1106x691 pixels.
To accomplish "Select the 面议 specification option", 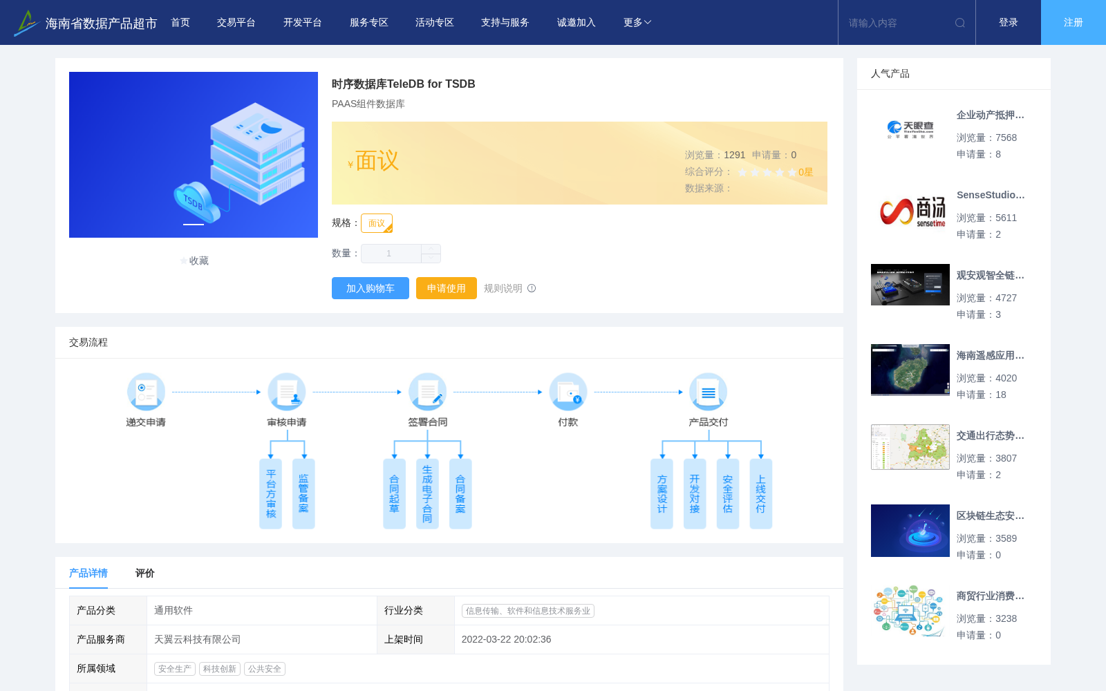I will pyautogui.click(x=377, y=223).
